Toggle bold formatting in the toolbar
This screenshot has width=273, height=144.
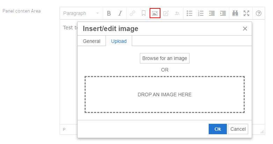click(x=109, y=13)
